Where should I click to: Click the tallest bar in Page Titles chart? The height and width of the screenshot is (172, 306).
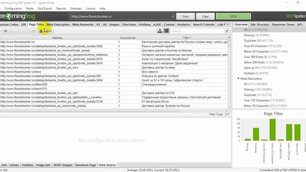tap(273, 129)
